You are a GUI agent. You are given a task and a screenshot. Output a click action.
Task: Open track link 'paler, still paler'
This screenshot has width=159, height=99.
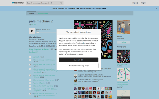pos(39,83)
